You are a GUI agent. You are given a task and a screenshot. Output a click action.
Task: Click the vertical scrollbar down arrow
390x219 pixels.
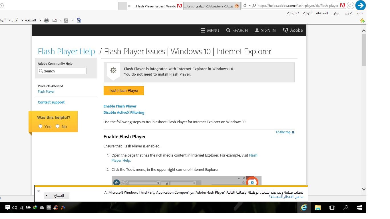coord(364,189)
